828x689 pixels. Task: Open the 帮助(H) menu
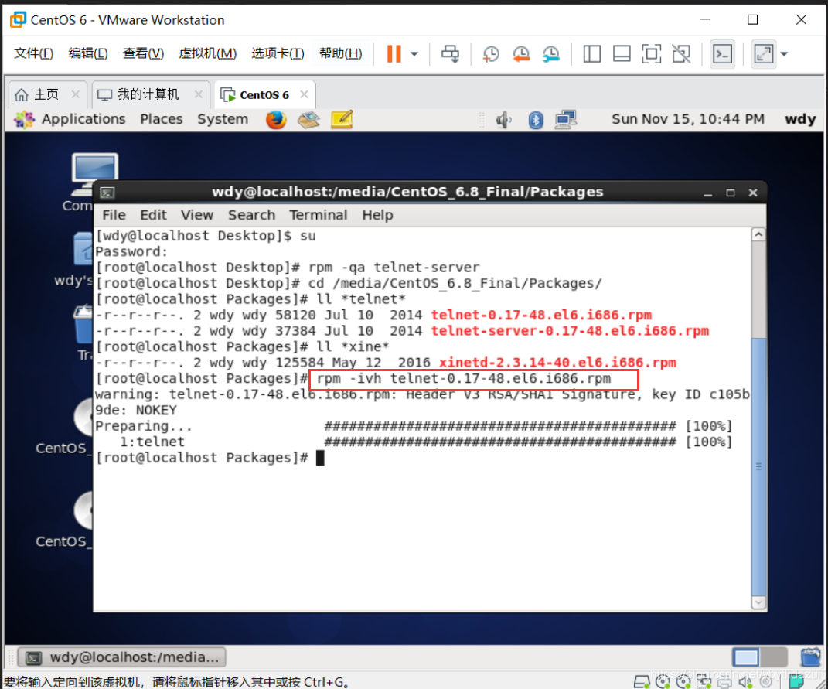pos(341,53)
